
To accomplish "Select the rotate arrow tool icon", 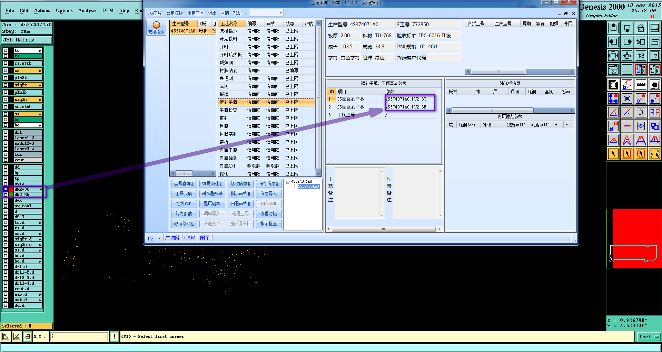I will click(641, 112).
